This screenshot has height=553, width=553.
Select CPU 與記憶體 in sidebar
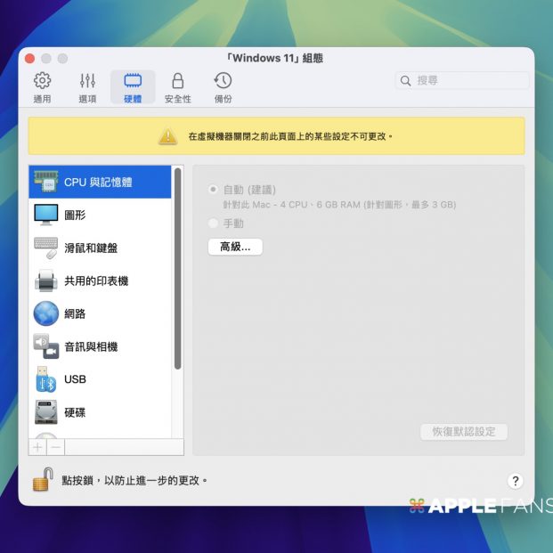pos(100,183)
